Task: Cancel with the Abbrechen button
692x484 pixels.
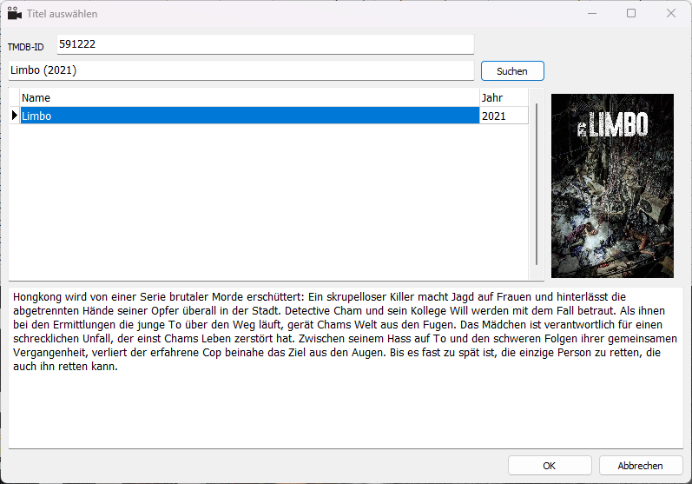Action: pyautogui.click(x=641, y=466)
